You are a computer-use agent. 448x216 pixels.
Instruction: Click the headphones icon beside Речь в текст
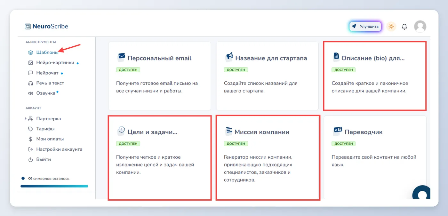[x=30, y=83]
